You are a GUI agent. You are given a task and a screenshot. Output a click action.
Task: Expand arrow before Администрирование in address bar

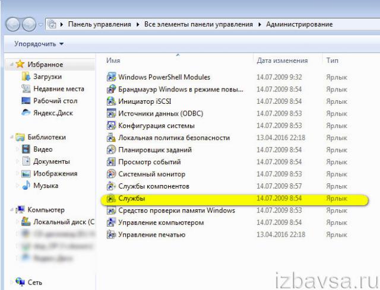tap(260, 24)
